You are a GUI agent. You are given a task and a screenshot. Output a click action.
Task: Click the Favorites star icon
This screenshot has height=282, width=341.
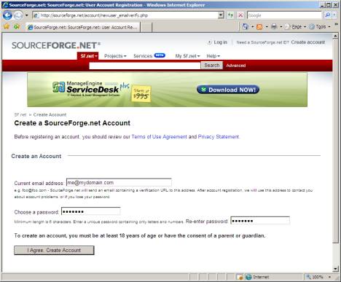coord(7,26)
